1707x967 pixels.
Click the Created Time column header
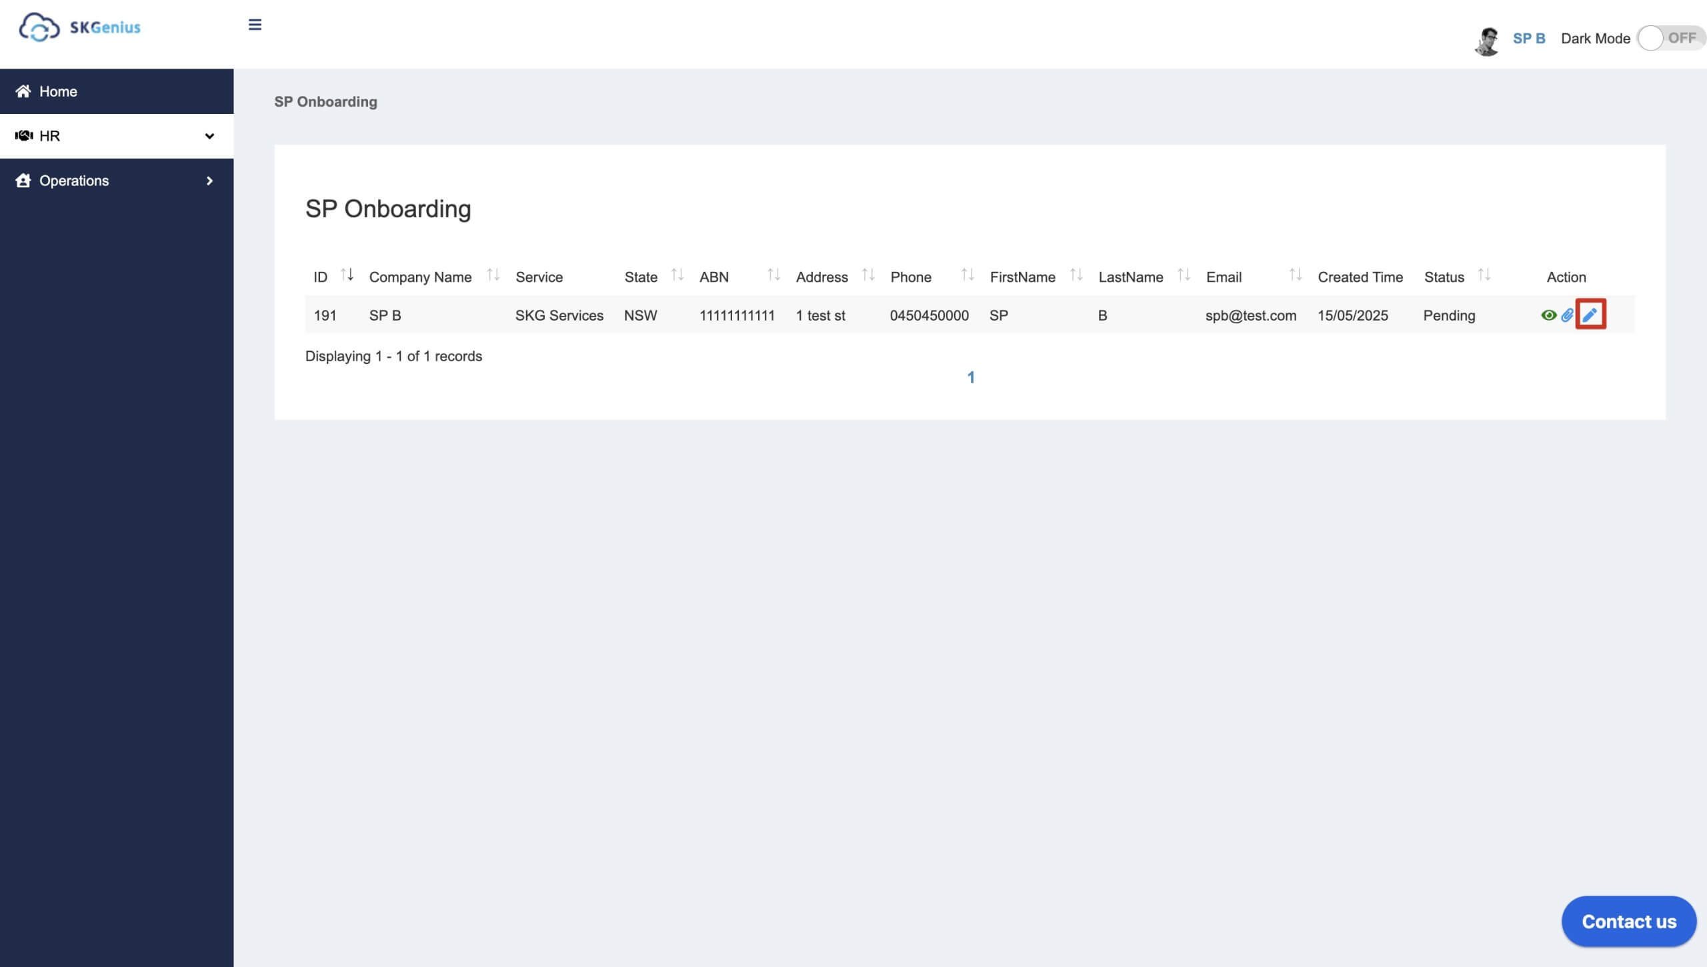click(x=1360, y=277)
